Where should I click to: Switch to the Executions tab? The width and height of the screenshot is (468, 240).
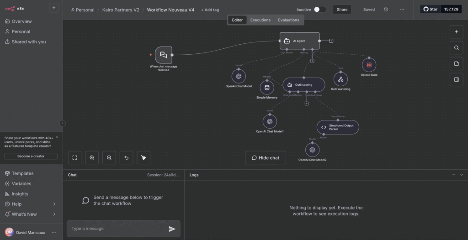(x=260, y=20)
